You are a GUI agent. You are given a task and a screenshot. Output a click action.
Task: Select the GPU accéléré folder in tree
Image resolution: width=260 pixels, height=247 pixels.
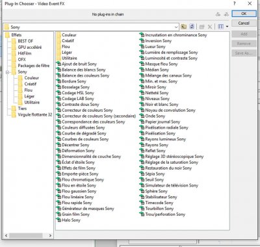click(30, 47)
